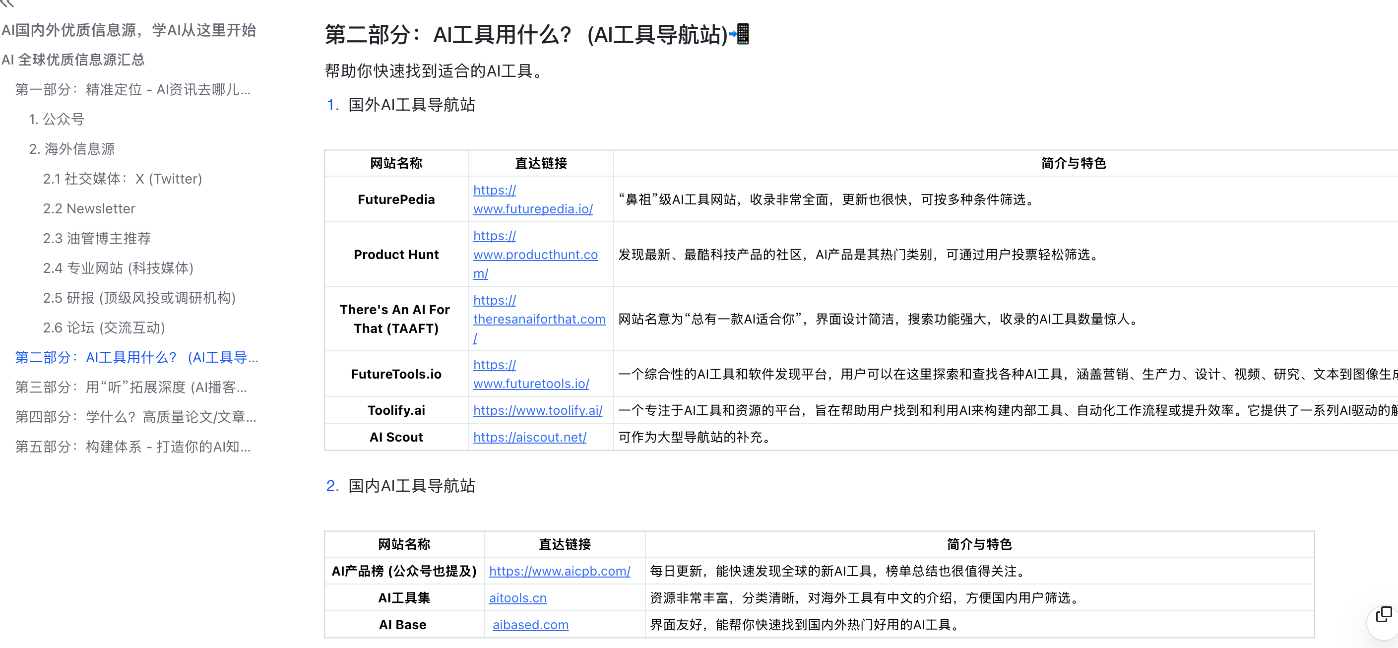Open the aibased.com link
1398x648 pixels.
[x=530, y=625]
